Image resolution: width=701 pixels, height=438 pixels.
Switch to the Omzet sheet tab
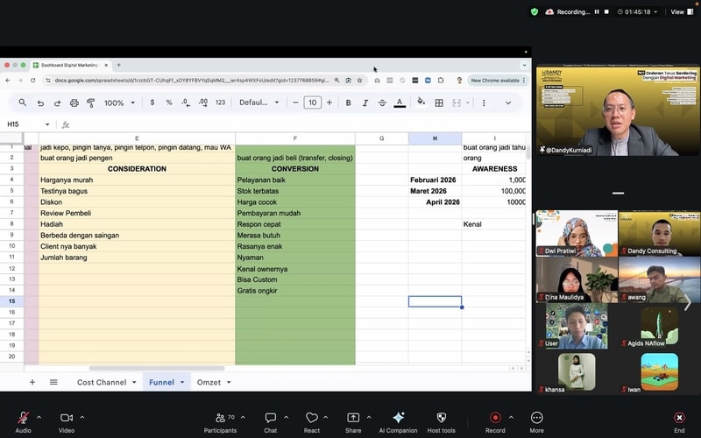tap(209, 382)
